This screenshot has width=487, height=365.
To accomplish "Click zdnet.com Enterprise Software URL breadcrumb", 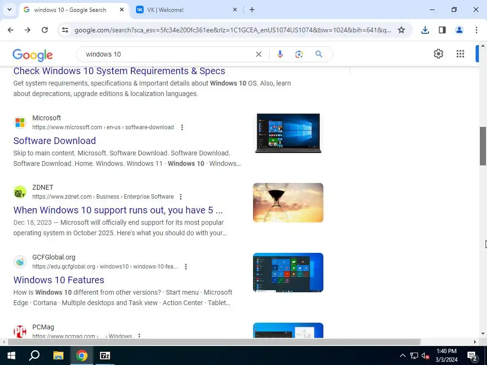I will pyautogui.click(x=103, y=197).
